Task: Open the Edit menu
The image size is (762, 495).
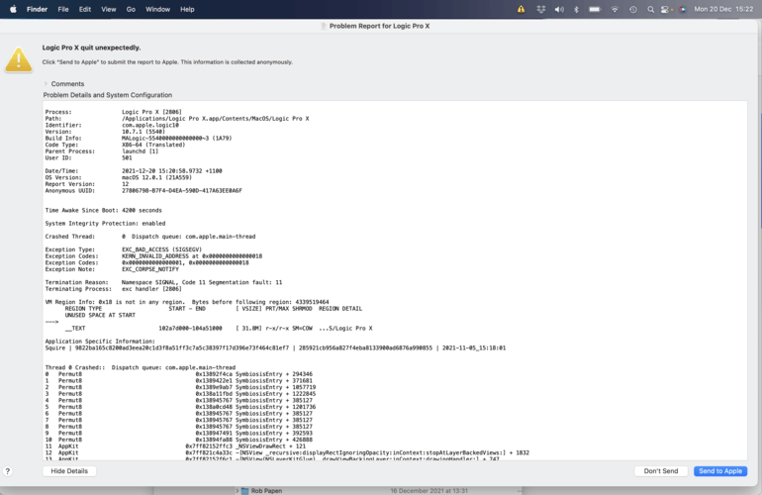Action: (x=85, y=9)
